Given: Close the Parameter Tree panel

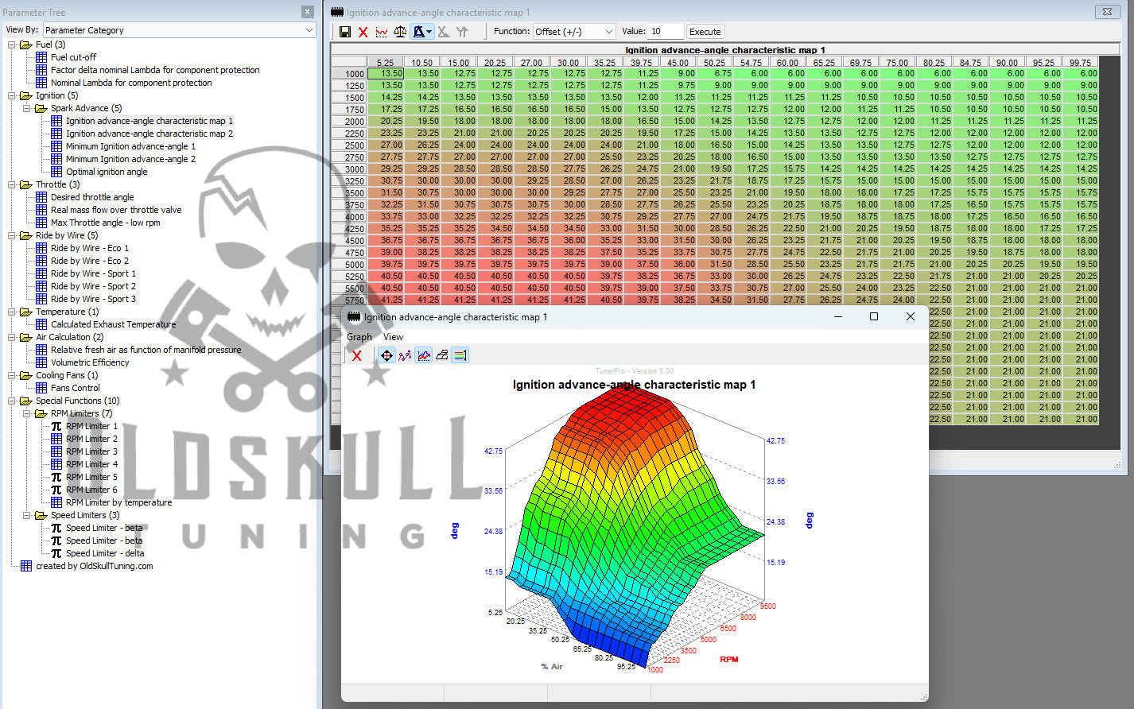Looking at the screenshot, I should (x=307, y=12).
